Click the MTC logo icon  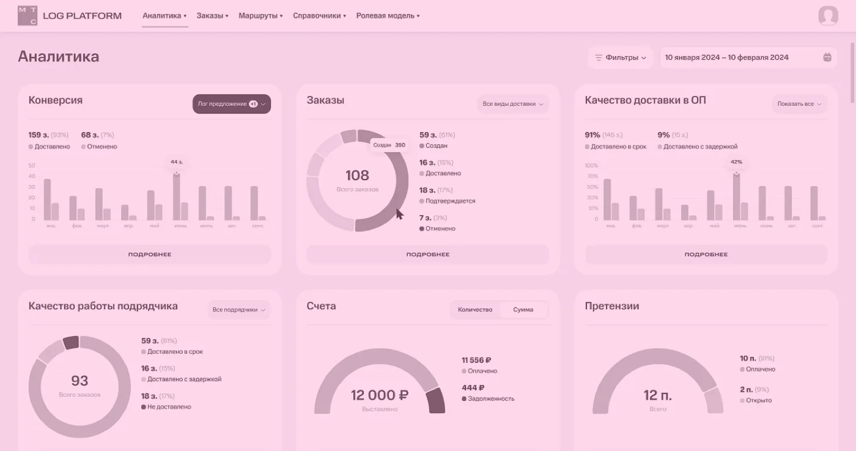click(x=28, y=16)
